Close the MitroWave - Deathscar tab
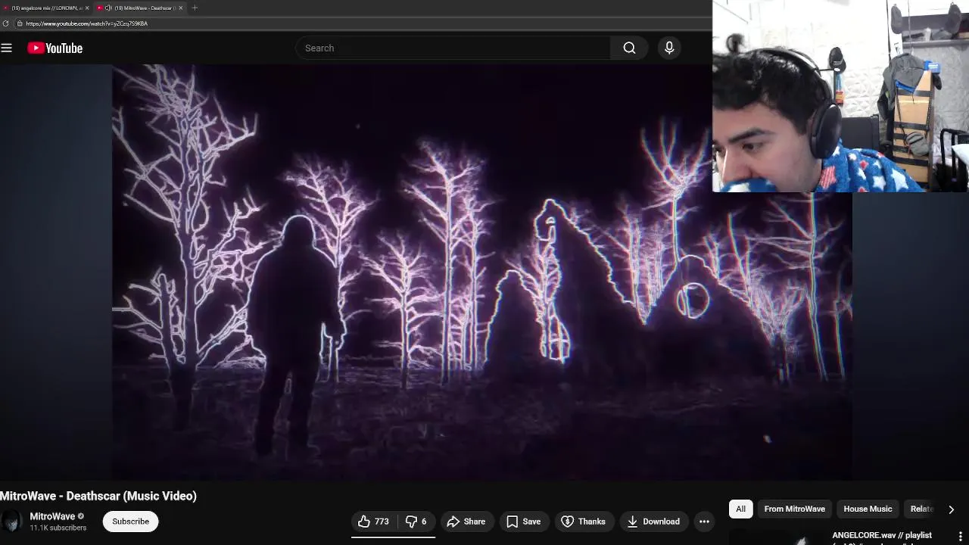This screenshot has height=545, width=969. 181,8
